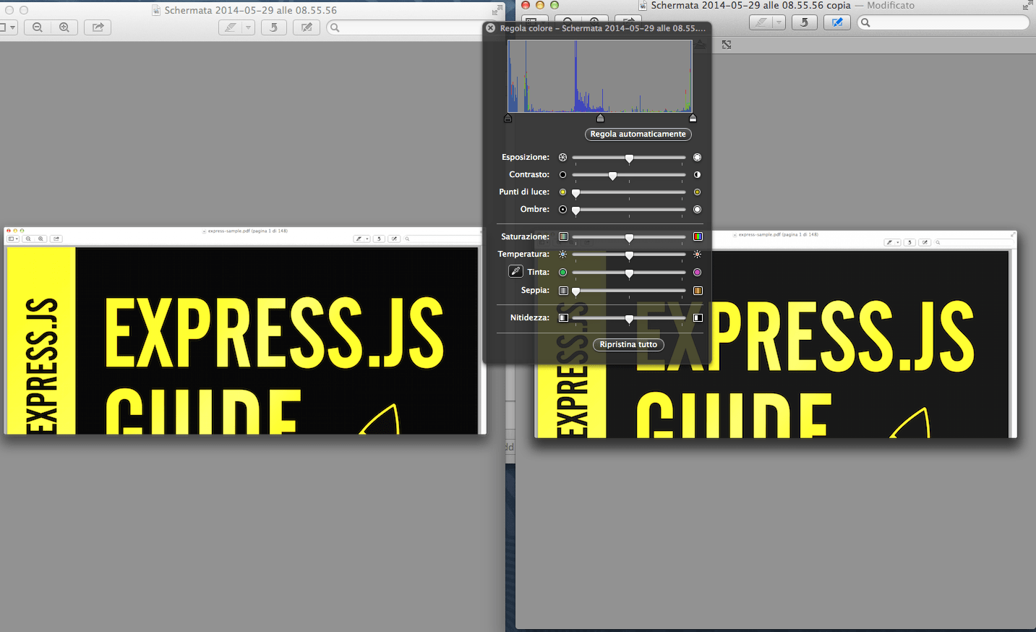Viewport: 1036px width, 632px height.
Task: Expand highlight dropdown in the copia window
Action: [779, 22]
